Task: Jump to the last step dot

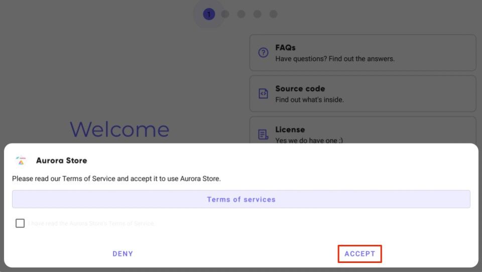Action: (273, 14)
